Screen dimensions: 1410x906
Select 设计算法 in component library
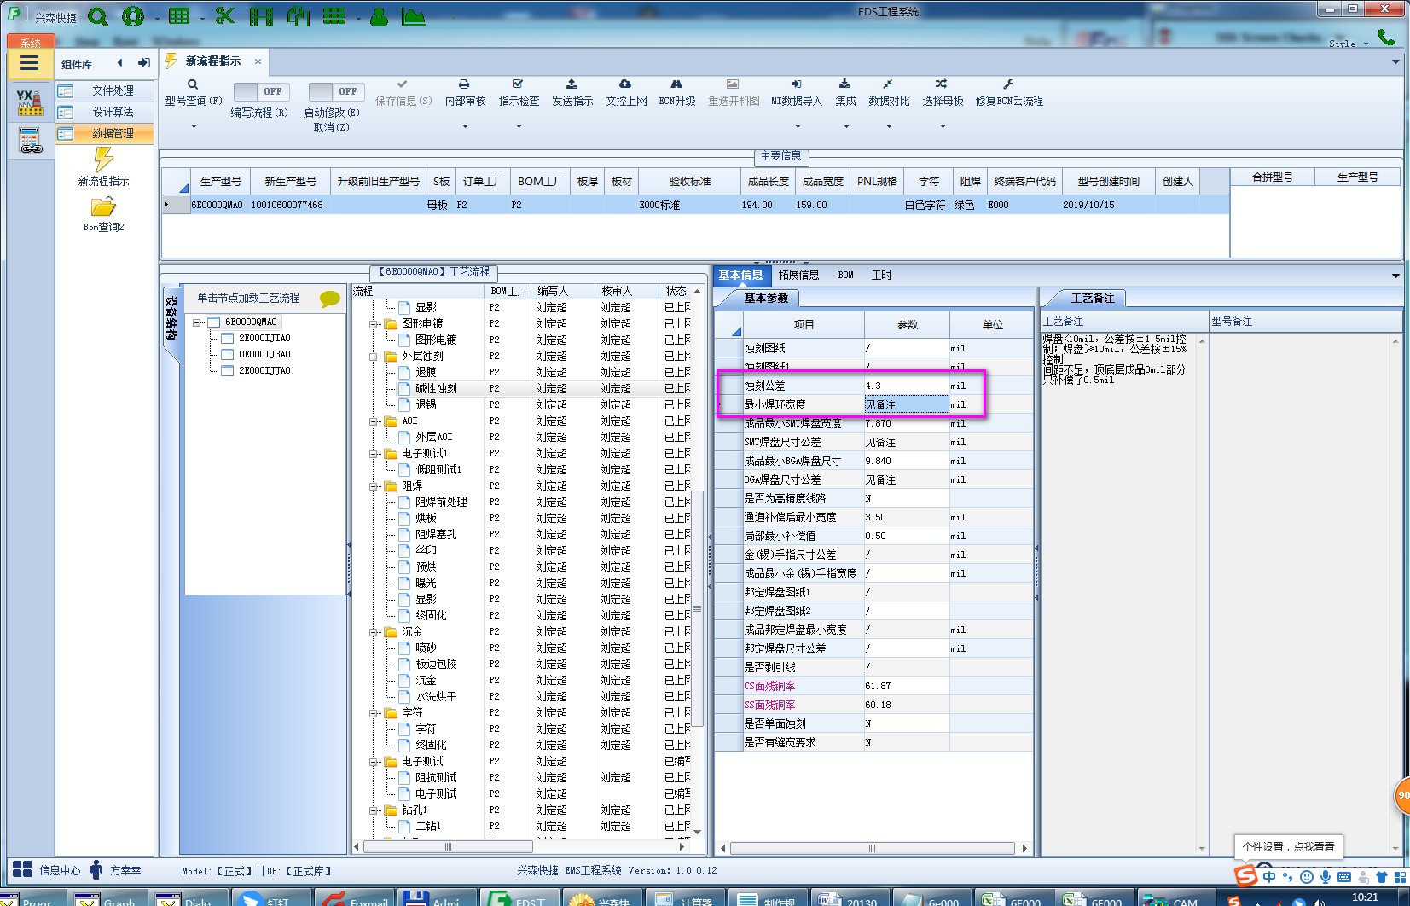click(105, 112)
